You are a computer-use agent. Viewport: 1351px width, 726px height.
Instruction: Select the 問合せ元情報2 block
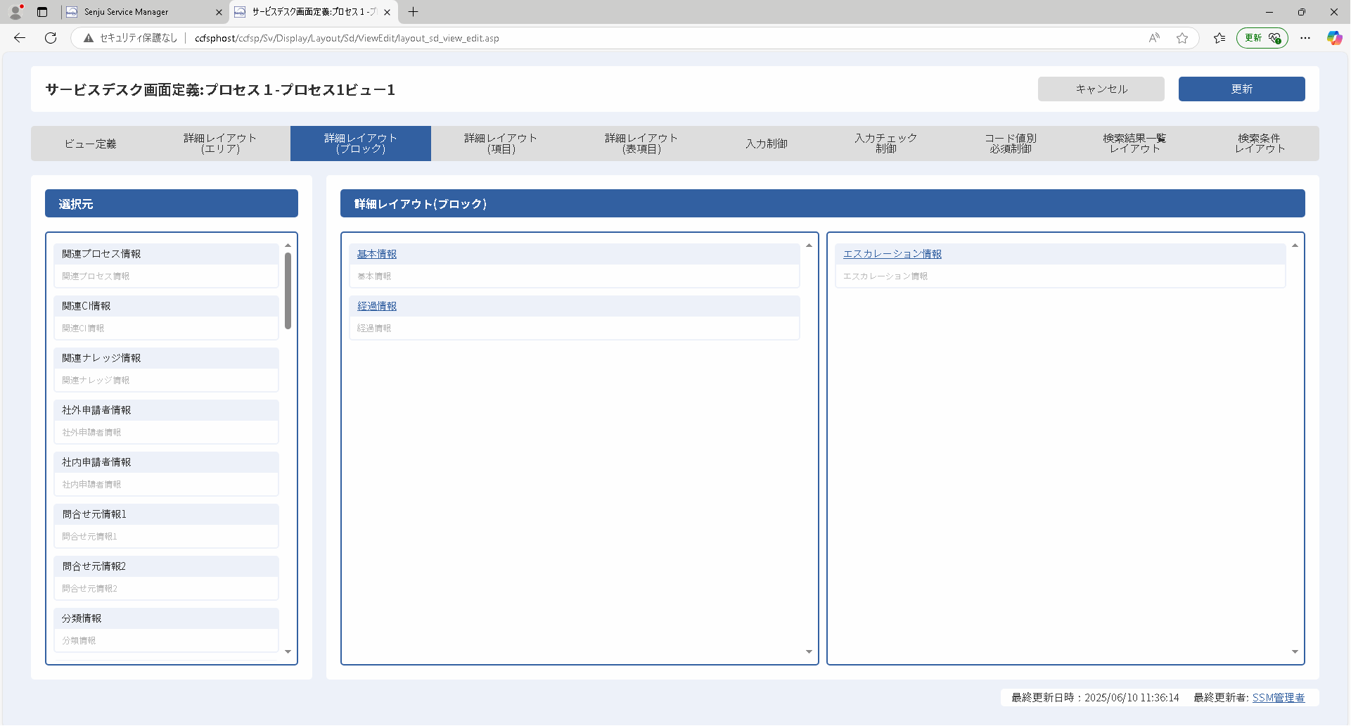click(x=167, y=578)
